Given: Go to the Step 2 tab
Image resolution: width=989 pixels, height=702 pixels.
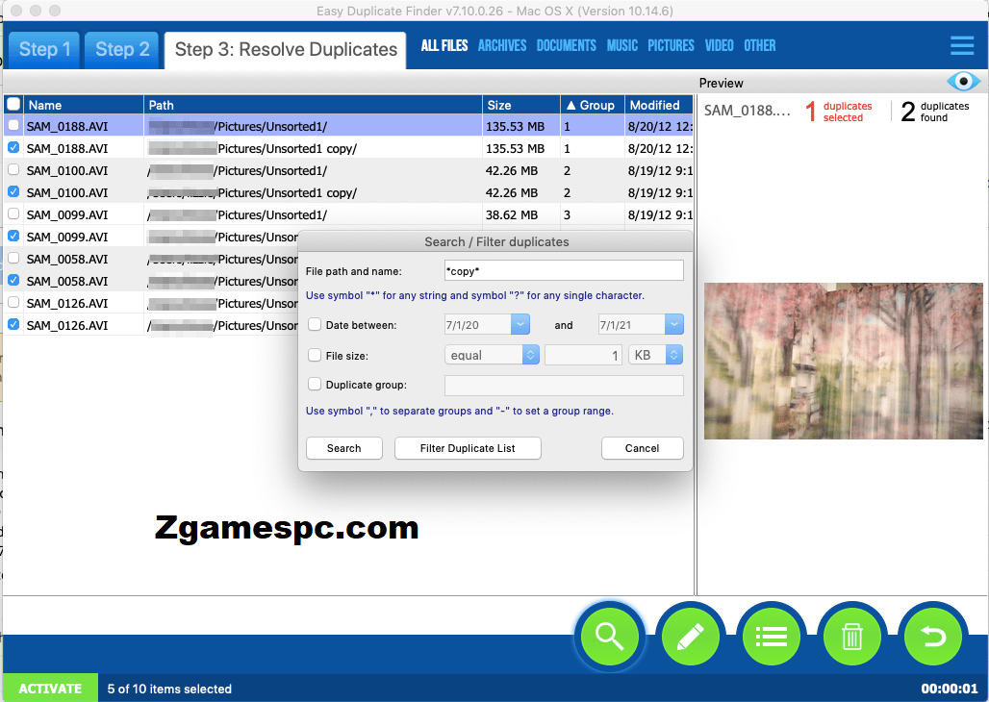Looking at the screenshot, I should (122, 50).
